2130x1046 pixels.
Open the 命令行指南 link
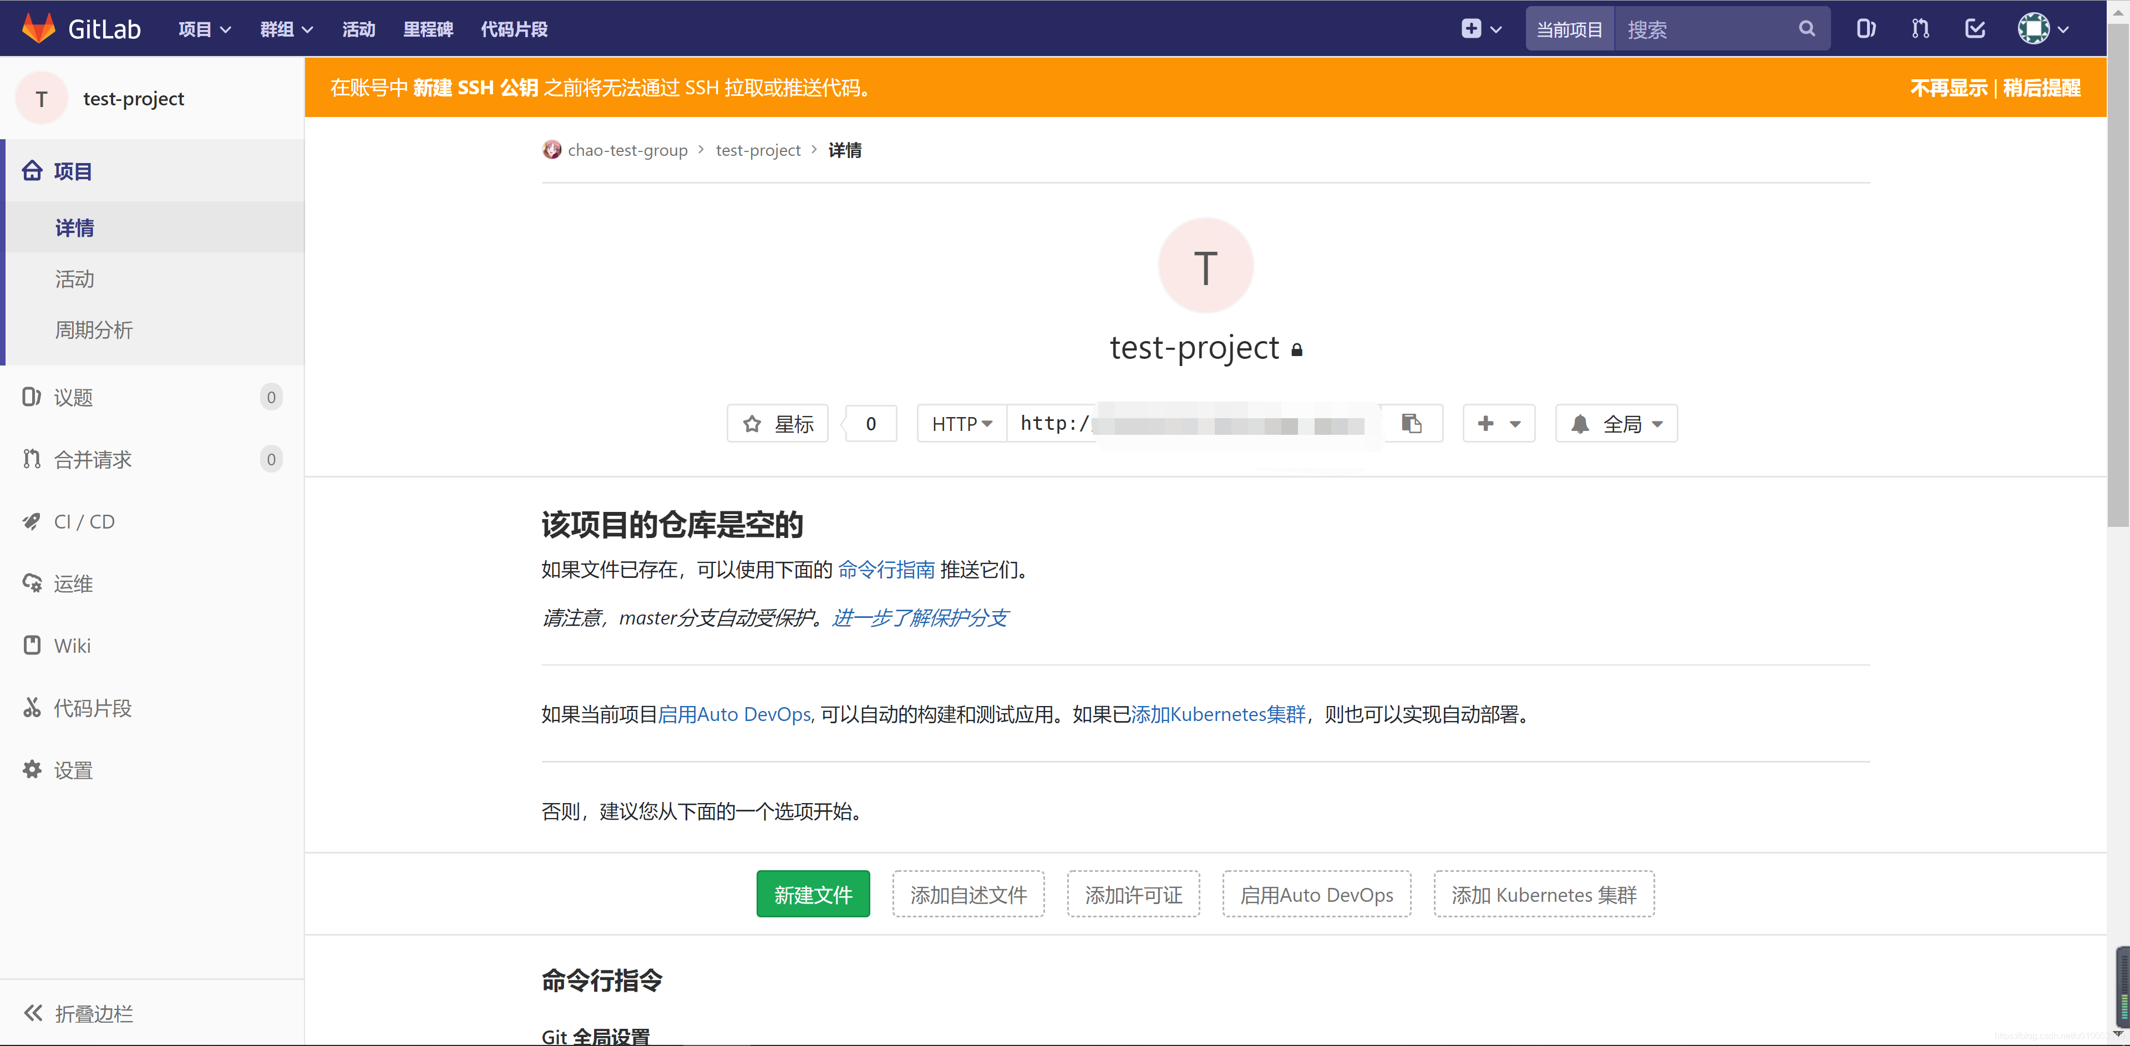coord(886,570)
